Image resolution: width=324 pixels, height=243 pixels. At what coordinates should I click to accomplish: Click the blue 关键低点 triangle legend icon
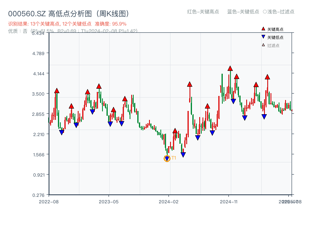click(263, 37)
